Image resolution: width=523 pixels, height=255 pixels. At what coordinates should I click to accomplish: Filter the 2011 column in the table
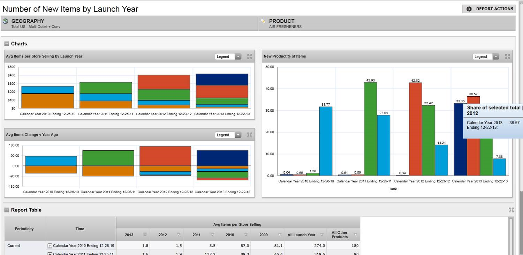[x=212, y=235]
